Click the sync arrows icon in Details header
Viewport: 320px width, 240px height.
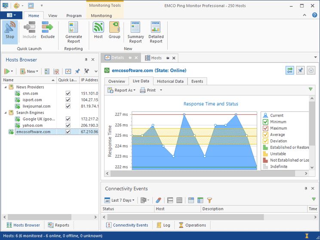(x=290, y=71)
